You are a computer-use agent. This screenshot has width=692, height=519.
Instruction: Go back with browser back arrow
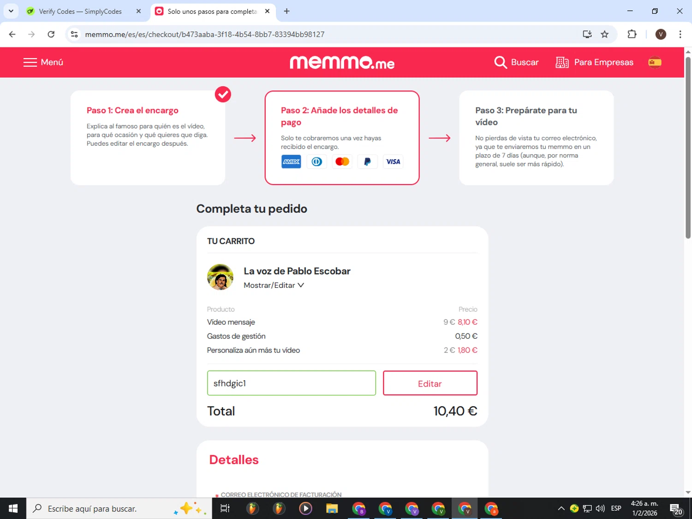pos(12,34)
